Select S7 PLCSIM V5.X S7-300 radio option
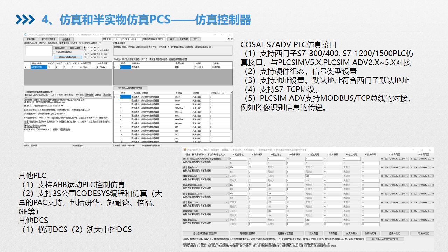Viewport: 448px width, 252px height. click(85, 54)
